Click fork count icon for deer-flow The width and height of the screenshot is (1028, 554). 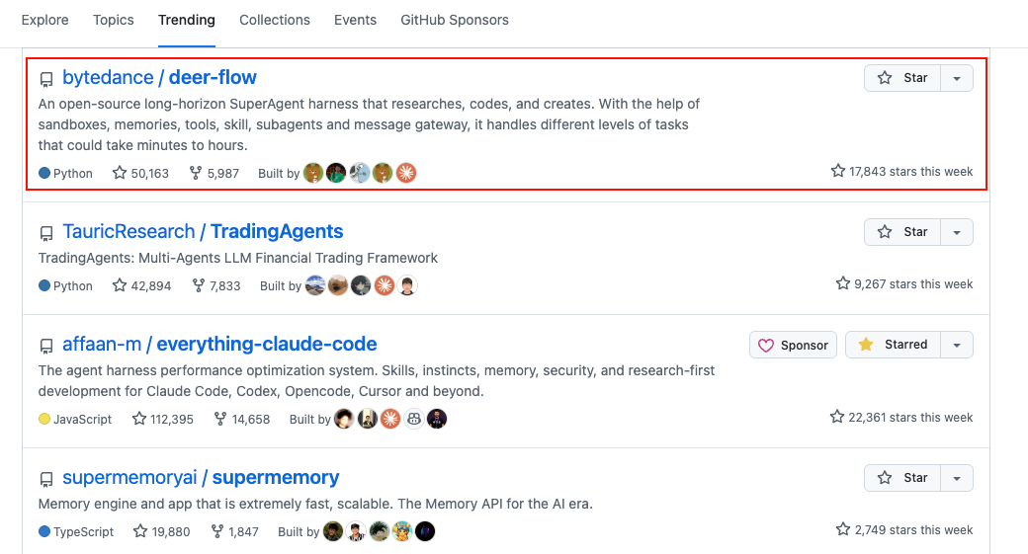[x=197, y=173]
